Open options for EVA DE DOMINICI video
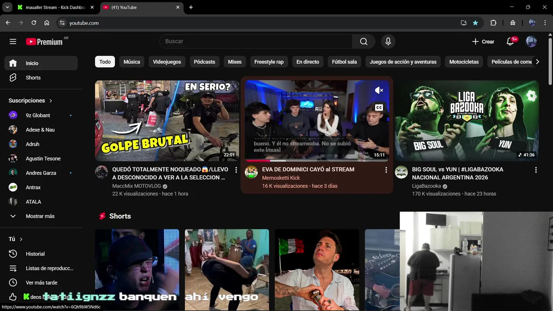553x311 pixels. (386, 170)
